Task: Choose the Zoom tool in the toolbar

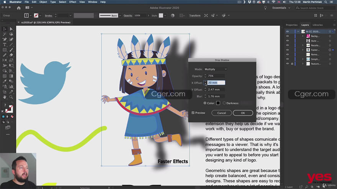Action: point(11,97)
